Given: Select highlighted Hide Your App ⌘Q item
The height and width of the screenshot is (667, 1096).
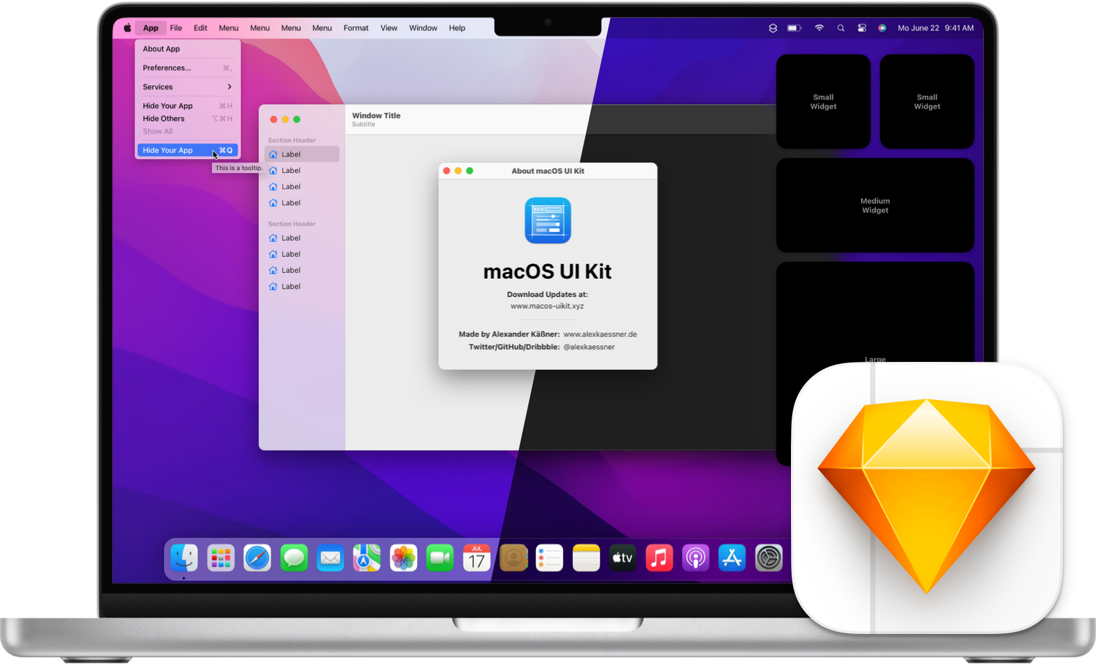Looking at the screenshot, I should pos(188,151).
